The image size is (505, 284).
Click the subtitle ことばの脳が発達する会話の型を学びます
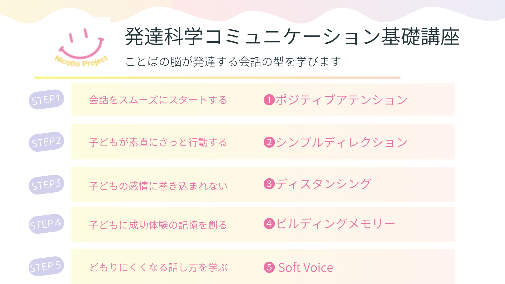pos(233,62)
